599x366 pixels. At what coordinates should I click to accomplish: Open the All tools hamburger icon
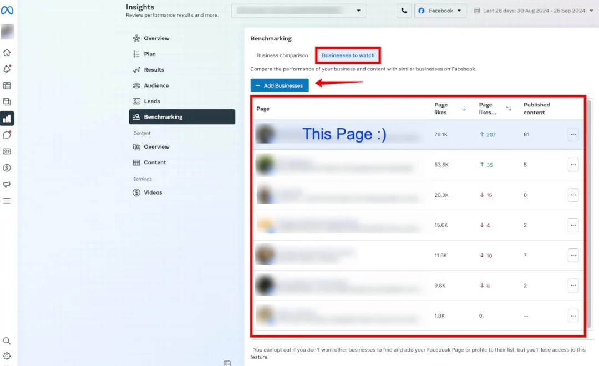click(x=7, y=201)
